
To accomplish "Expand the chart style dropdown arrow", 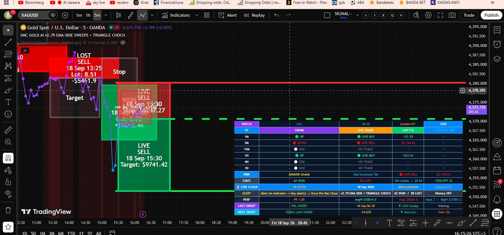I will (152, 15).
